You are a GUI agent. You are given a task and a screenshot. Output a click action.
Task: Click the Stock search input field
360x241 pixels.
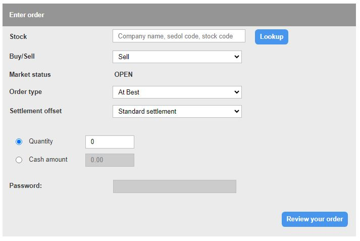(179, 36)
